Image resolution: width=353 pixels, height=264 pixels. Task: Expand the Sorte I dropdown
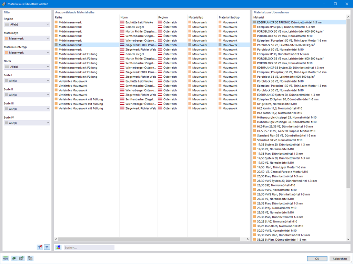tap(27, 80)
